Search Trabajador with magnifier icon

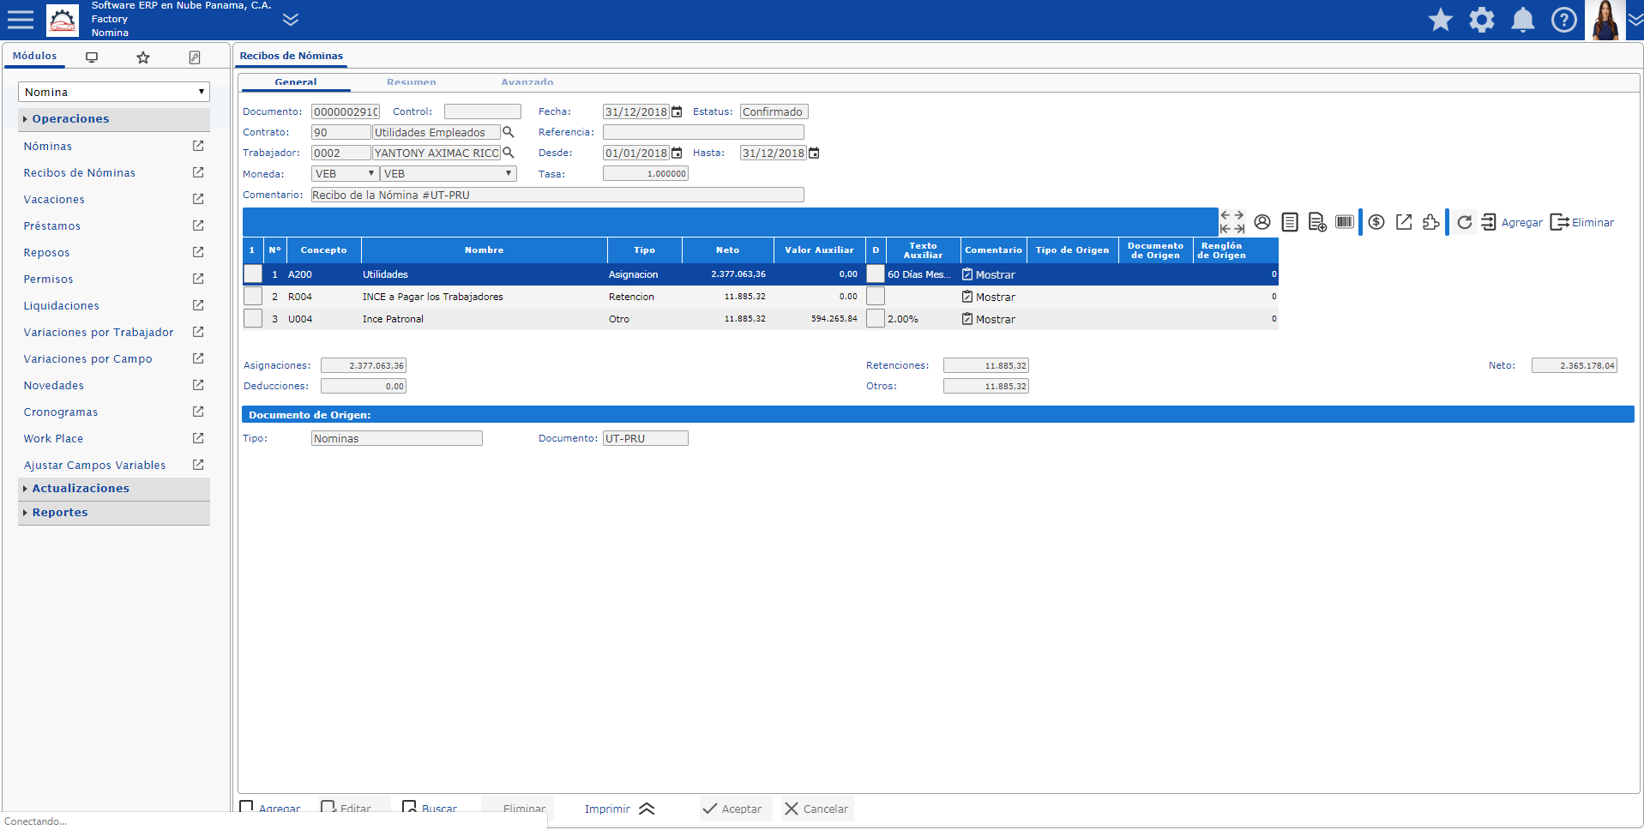click(508, 153)
